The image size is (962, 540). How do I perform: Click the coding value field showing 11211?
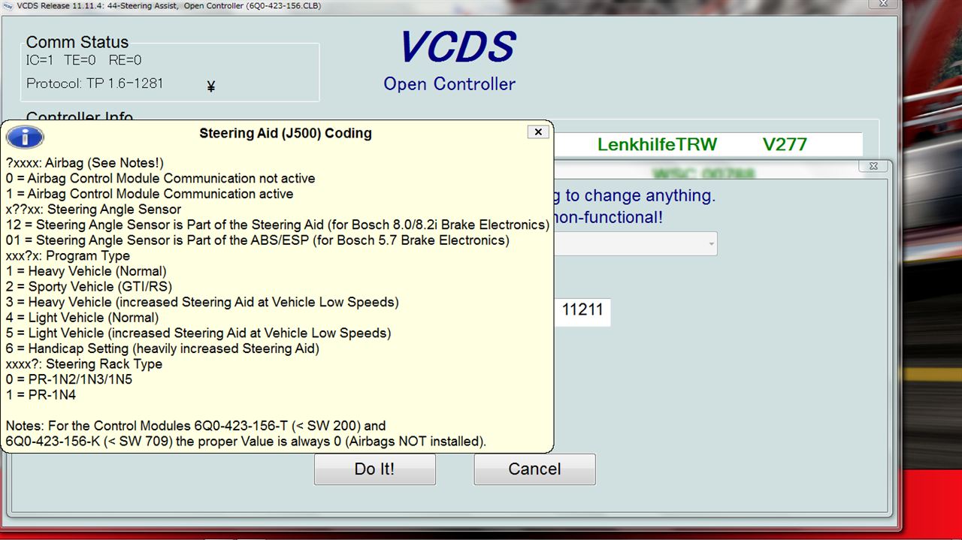(x=582, y=312)
